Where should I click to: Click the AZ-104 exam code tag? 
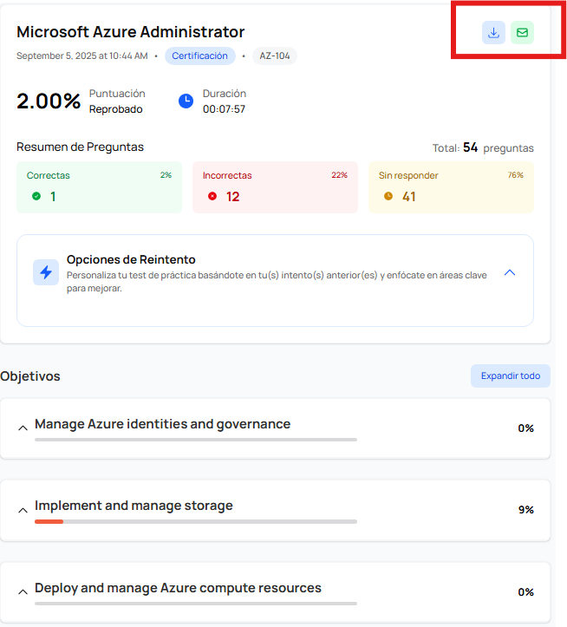pyautogui.click(x=275, y=56)
